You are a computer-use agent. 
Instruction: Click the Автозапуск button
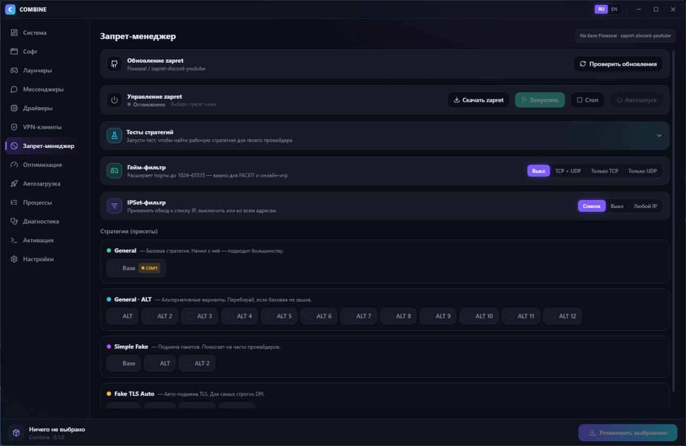coord(637,100)
